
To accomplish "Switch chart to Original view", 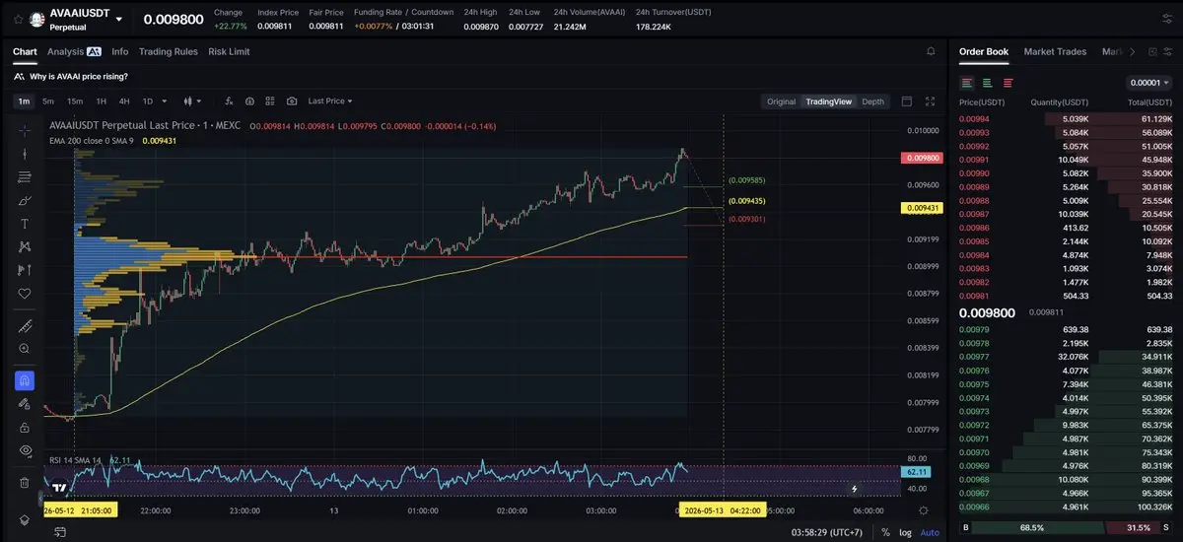I will [781, 102].
